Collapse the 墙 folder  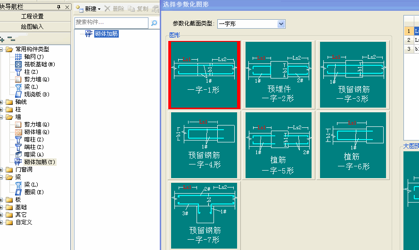point(1,117)
